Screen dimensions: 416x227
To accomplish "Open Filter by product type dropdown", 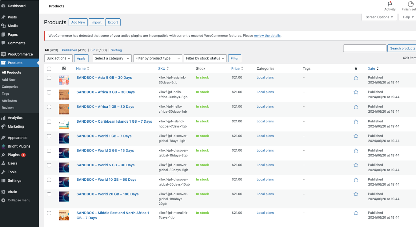I will pyautogui.click(x=158, y=58).
